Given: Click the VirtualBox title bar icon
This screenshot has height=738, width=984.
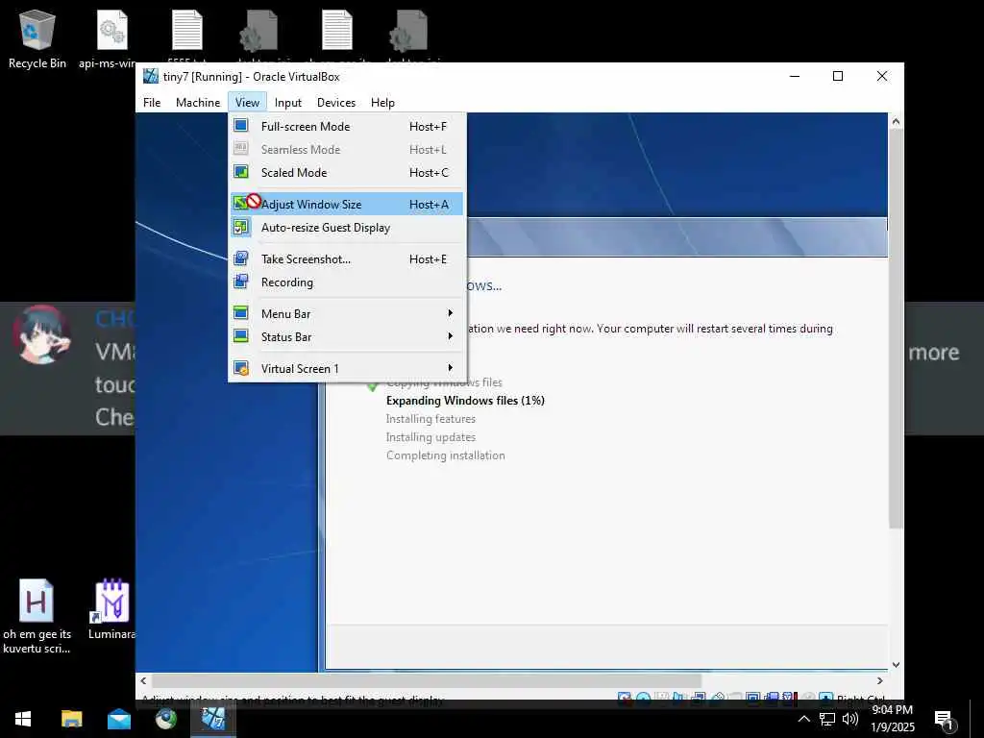Looking at the screenshot, I should point(151,77).
